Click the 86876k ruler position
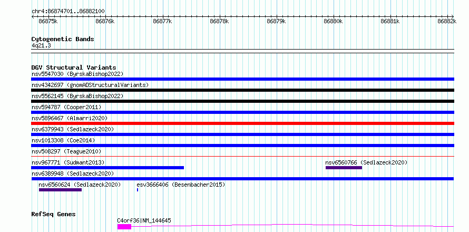 pyautogui.click(x=105, y=21)
